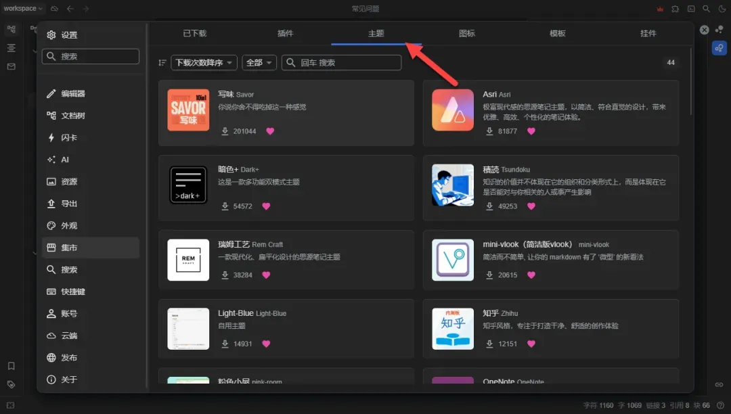Click the heart icon on Asri card

pyautogui.click(x=531, y=131)
